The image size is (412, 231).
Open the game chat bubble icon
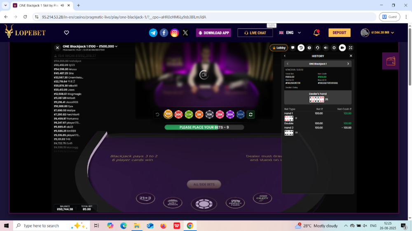[x=293, y=48]
